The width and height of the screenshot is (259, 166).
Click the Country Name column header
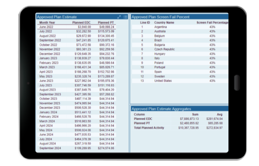tap(164, 23)
